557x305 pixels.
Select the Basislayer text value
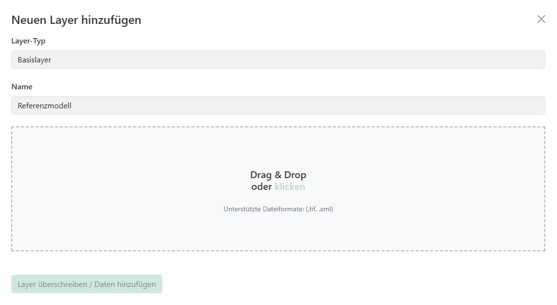(x=34, y=60)
